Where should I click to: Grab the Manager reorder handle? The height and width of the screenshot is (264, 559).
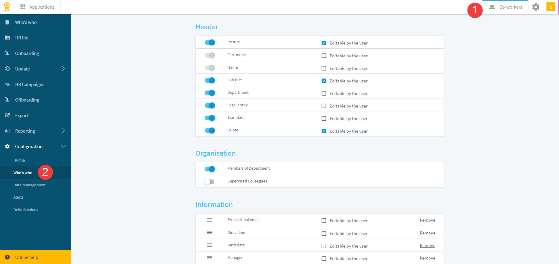coord(210,257)
